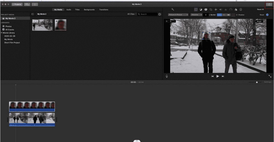Image resolution: width=274 pixels, height=142 pixels.
Task: Select All Events in sidebar
Action: [10, 30]
